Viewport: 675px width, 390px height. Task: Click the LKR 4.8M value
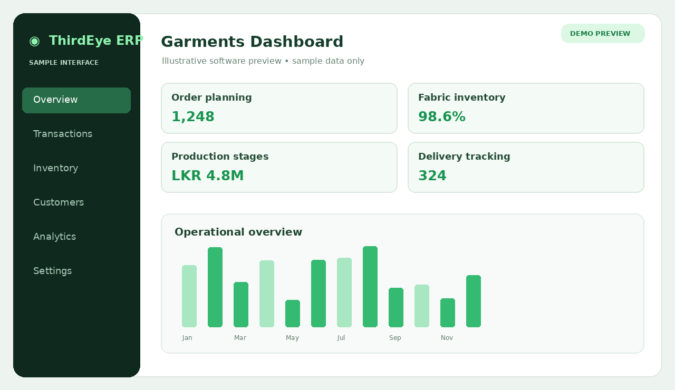click(x=208, y=176)
